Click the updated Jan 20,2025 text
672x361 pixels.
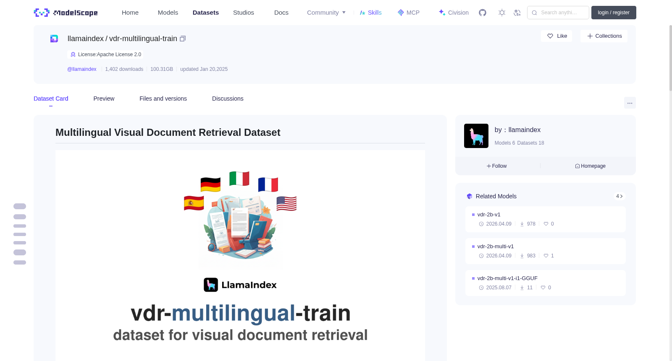(204, 69)
